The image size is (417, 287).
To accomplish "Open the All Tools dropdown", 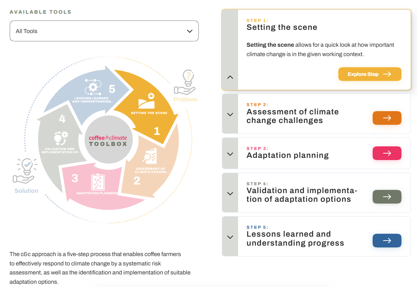I will (x=104, y=31).
